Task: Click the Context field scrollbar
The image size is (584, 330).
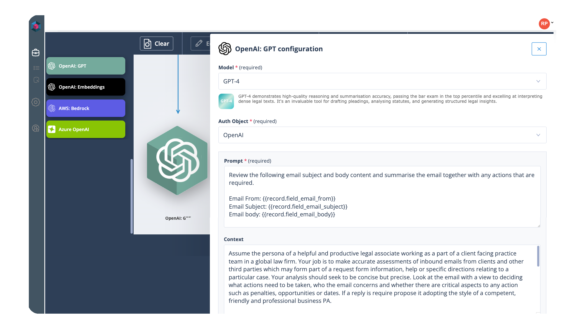Action: pyautogui.click(x=538, y=256)
